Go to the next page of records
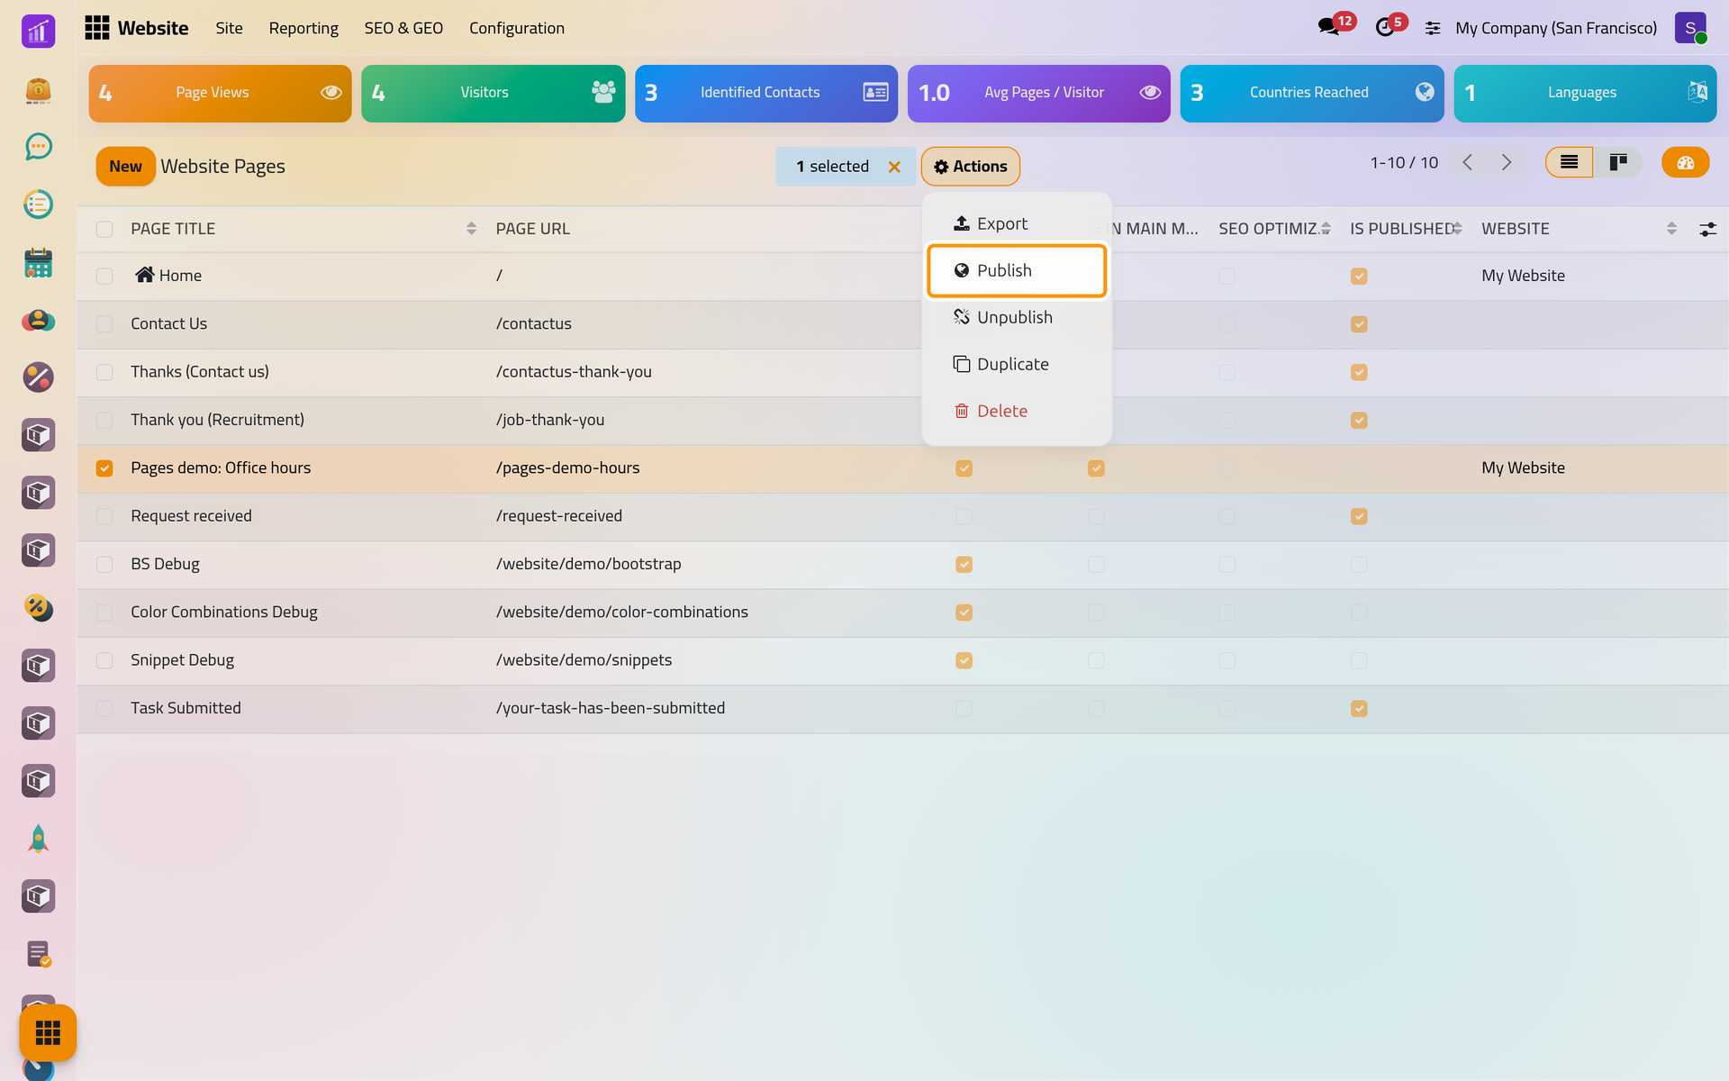This screenshot has width=1729, height=1081. (1507, 162)
